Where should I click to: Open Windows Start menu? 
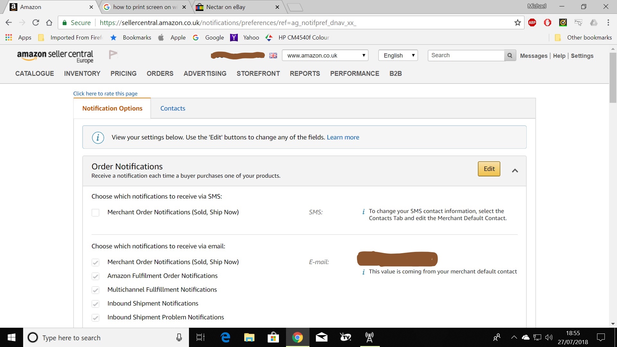click(x=12, y=337)
